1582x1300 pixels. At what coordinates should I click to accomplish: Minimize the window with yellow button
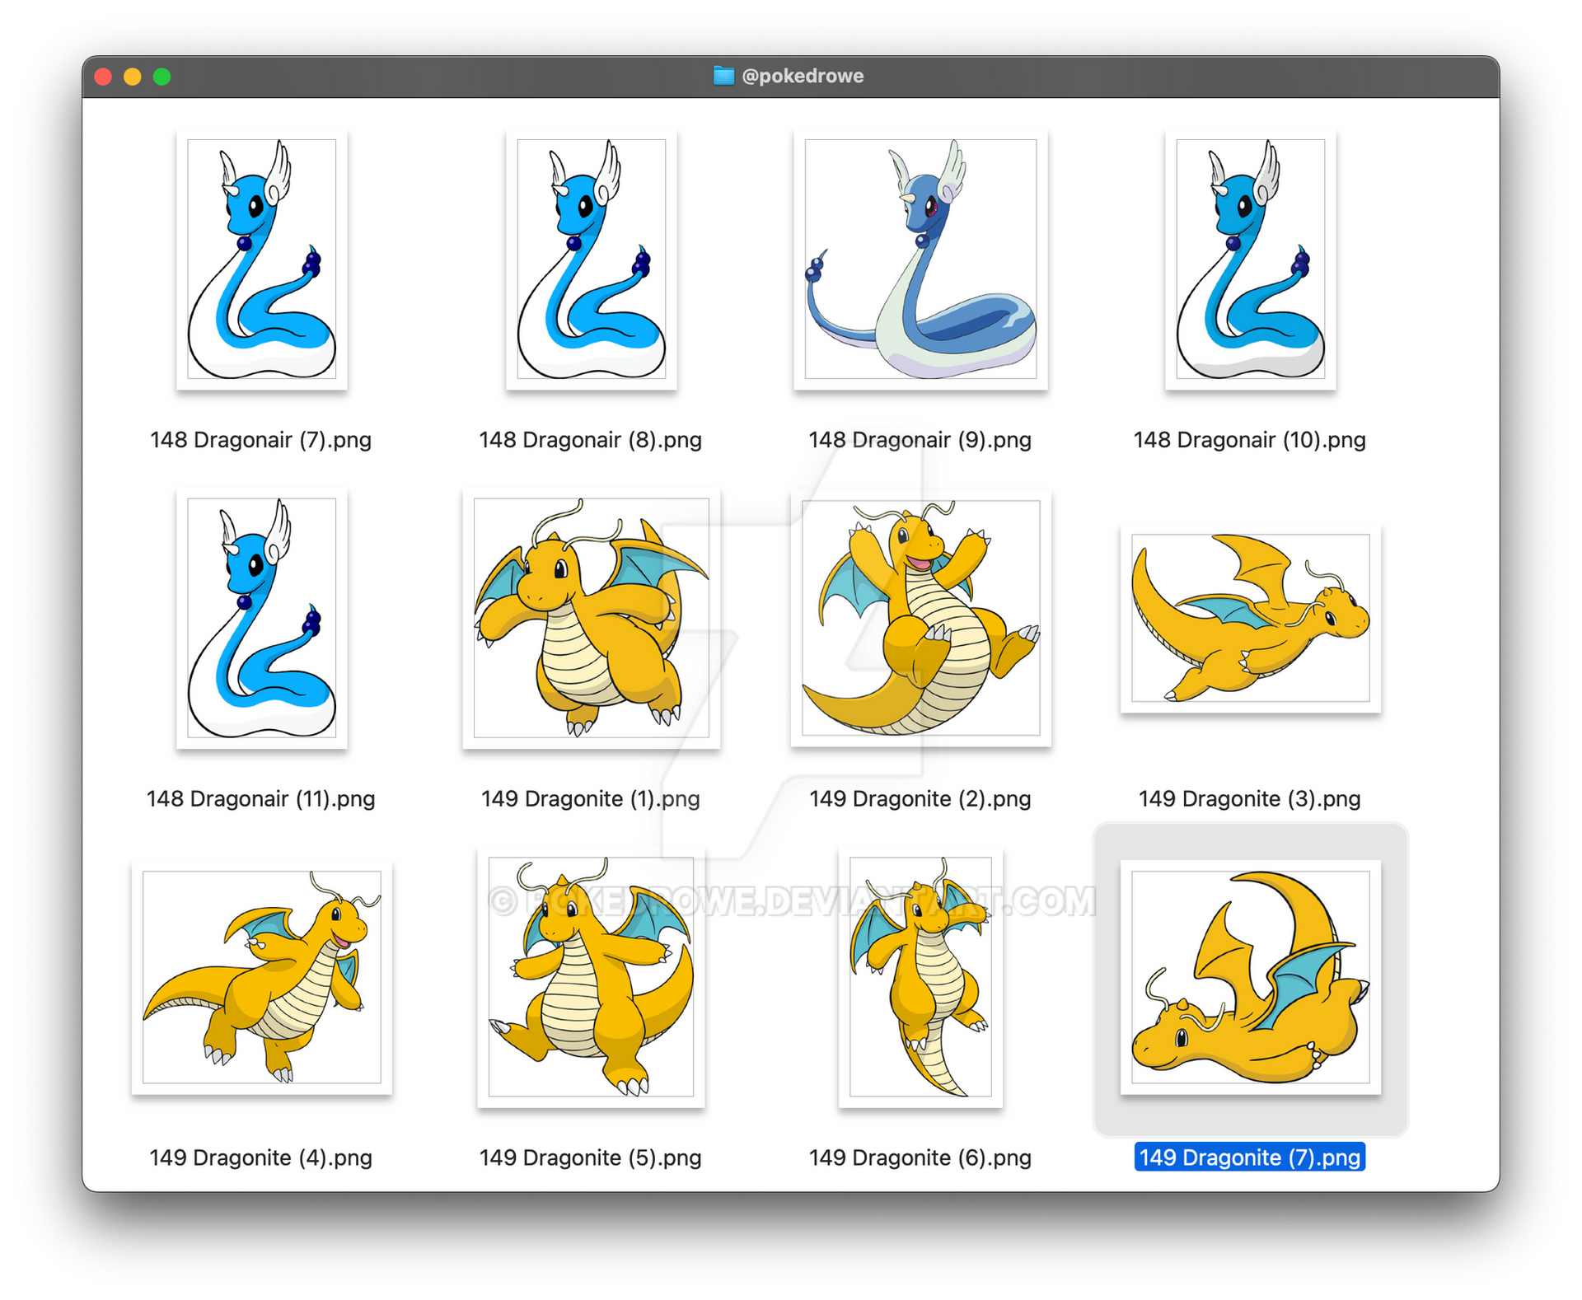pos(133,77)
